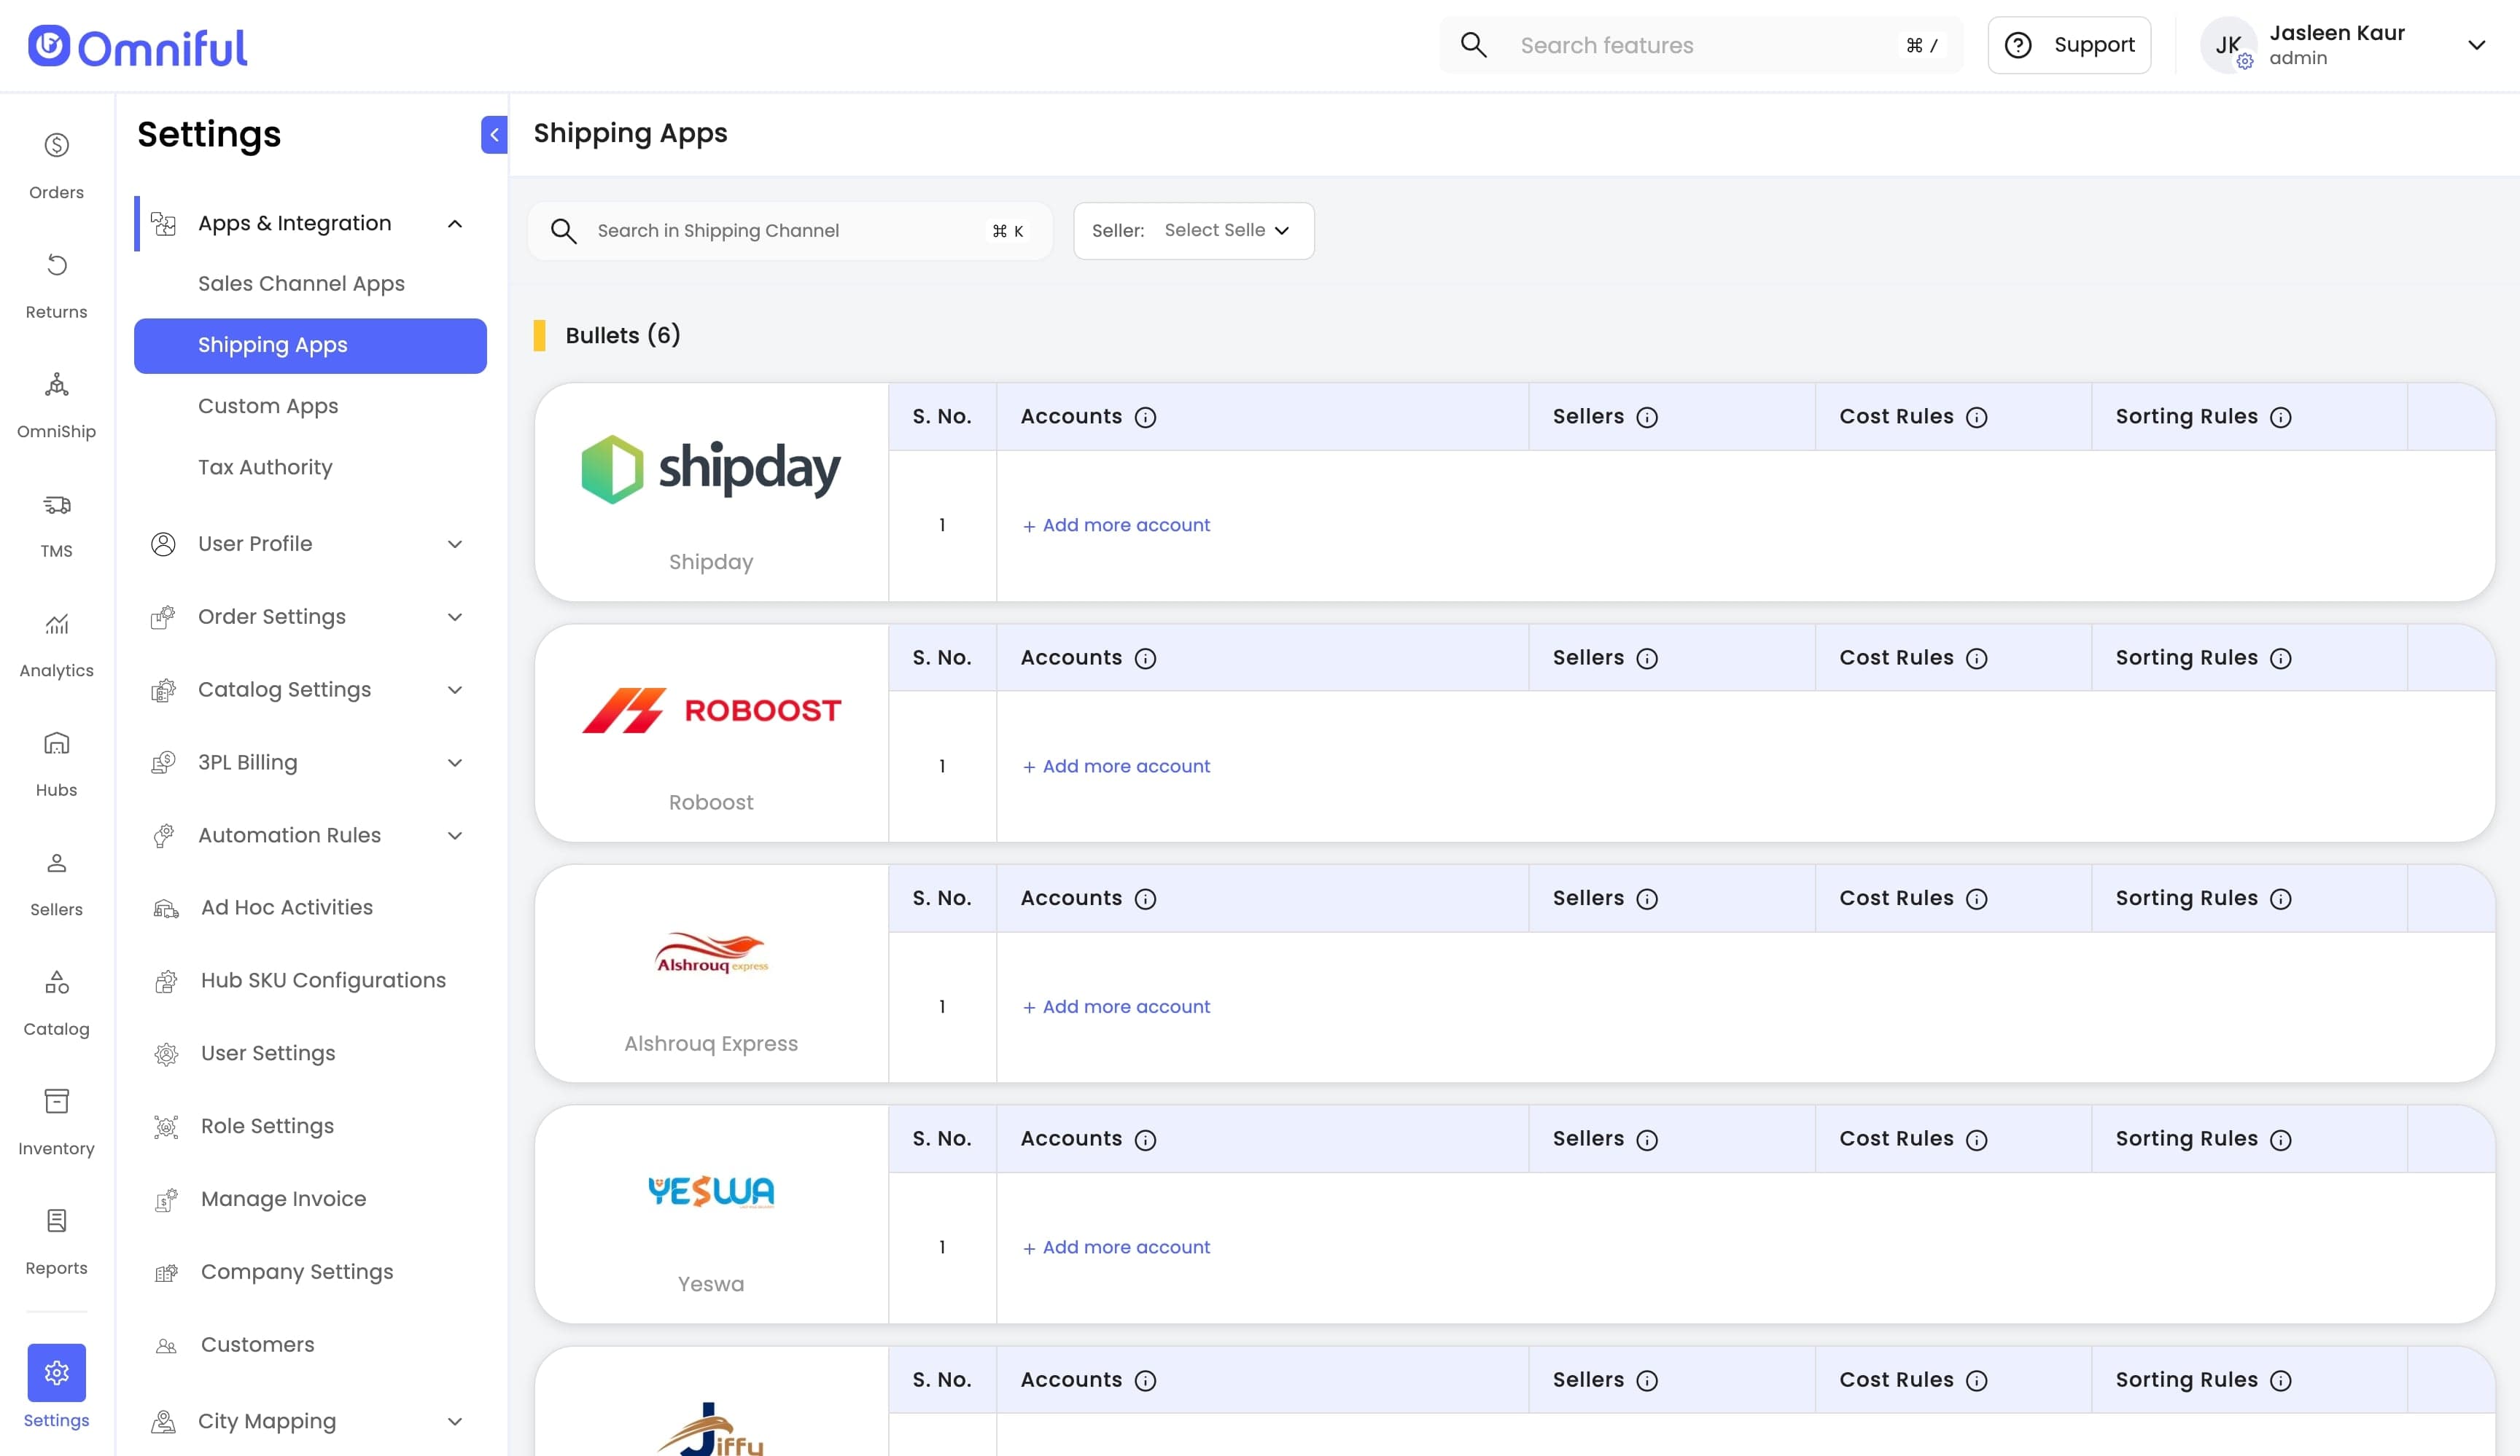Screen dimensions: 2520x1456
Task: Click the Alshrouq Express logo card
Action: pos(711,974)
